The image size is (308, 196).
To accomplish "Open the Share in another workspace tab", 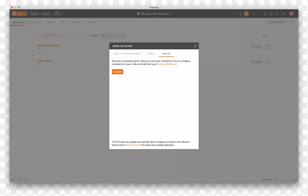I will pos(127,54).
